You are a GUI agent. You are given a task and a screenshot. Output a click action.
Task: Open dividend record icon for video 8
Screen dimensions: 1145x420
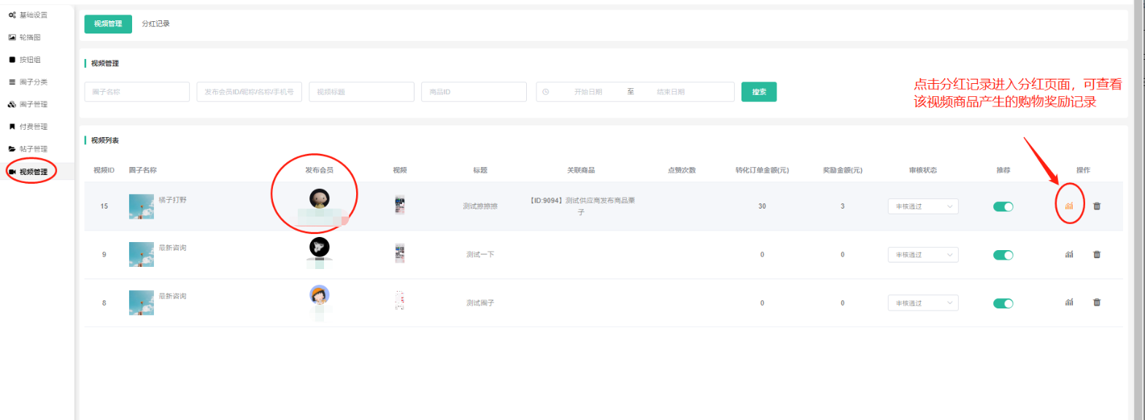point(1068,303)
